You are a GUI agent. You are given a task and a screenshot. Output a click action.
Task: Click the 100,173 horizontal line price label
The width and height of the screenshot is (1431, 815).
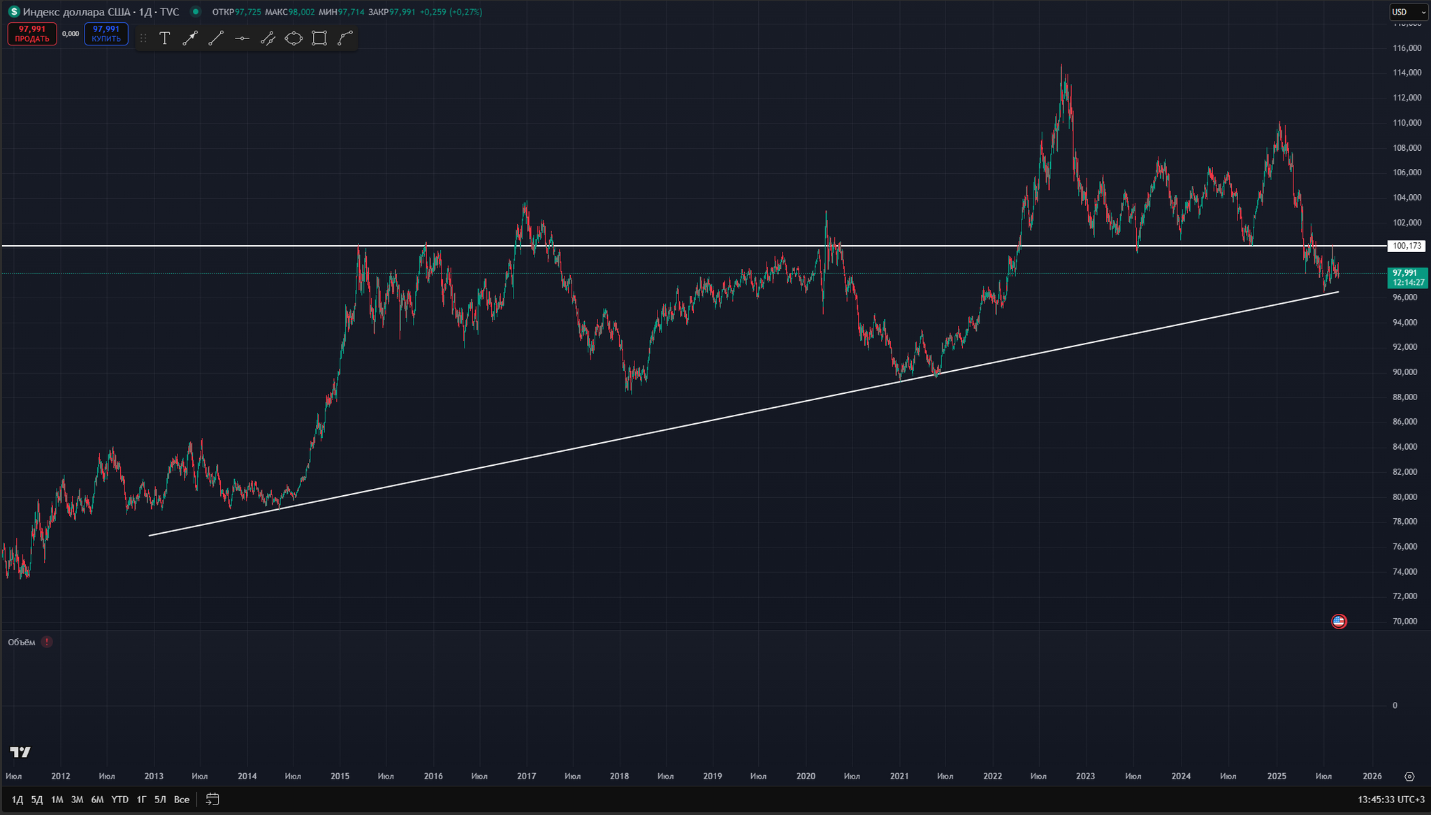point(1406,246)
